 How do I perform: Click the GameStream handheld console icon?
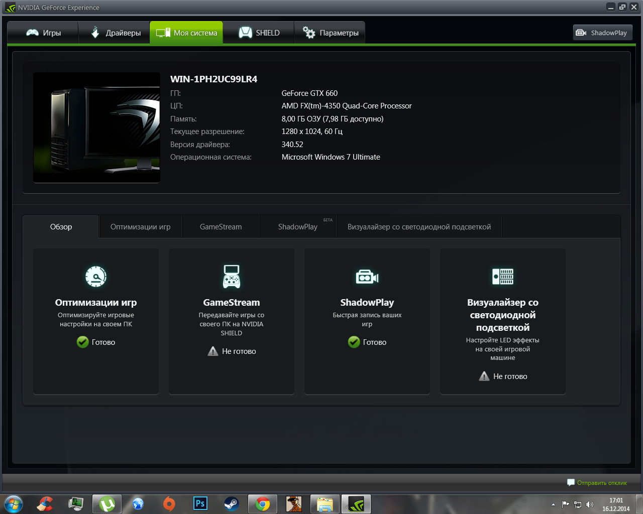click(x=232, y=277)
